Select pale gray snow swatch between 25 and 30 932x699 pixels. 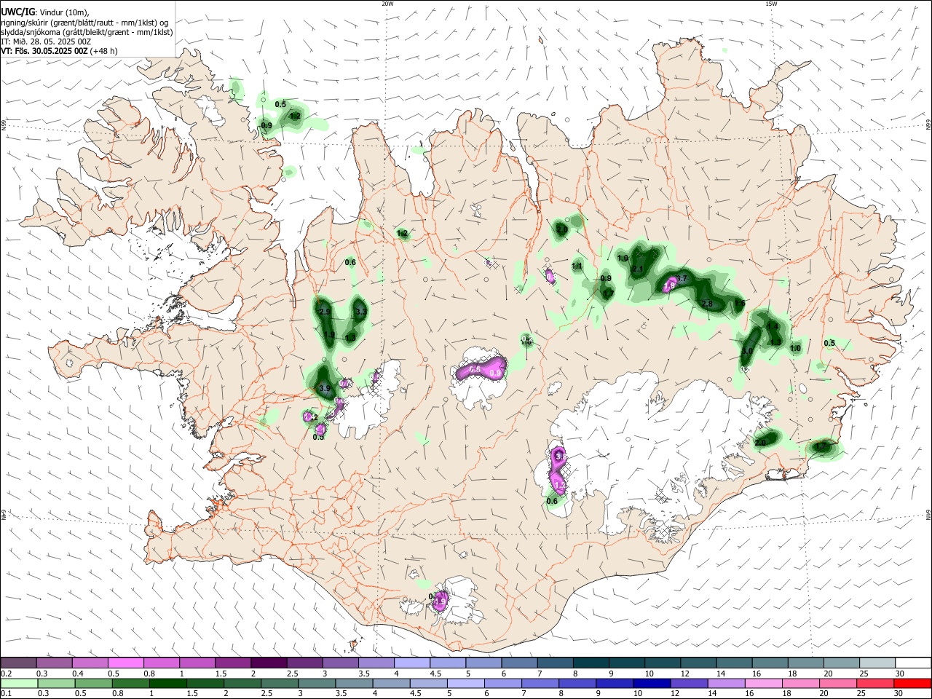876,663
